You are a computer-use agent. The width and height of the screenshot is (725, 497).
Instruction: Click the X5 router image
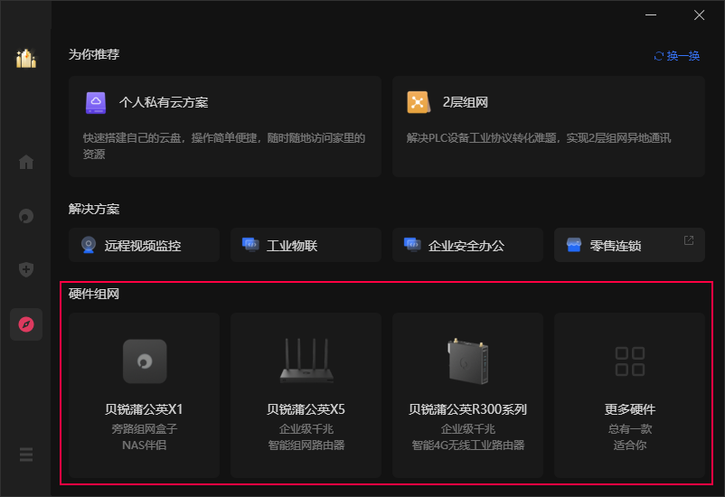pyautogui.click(x=306, y=361)
